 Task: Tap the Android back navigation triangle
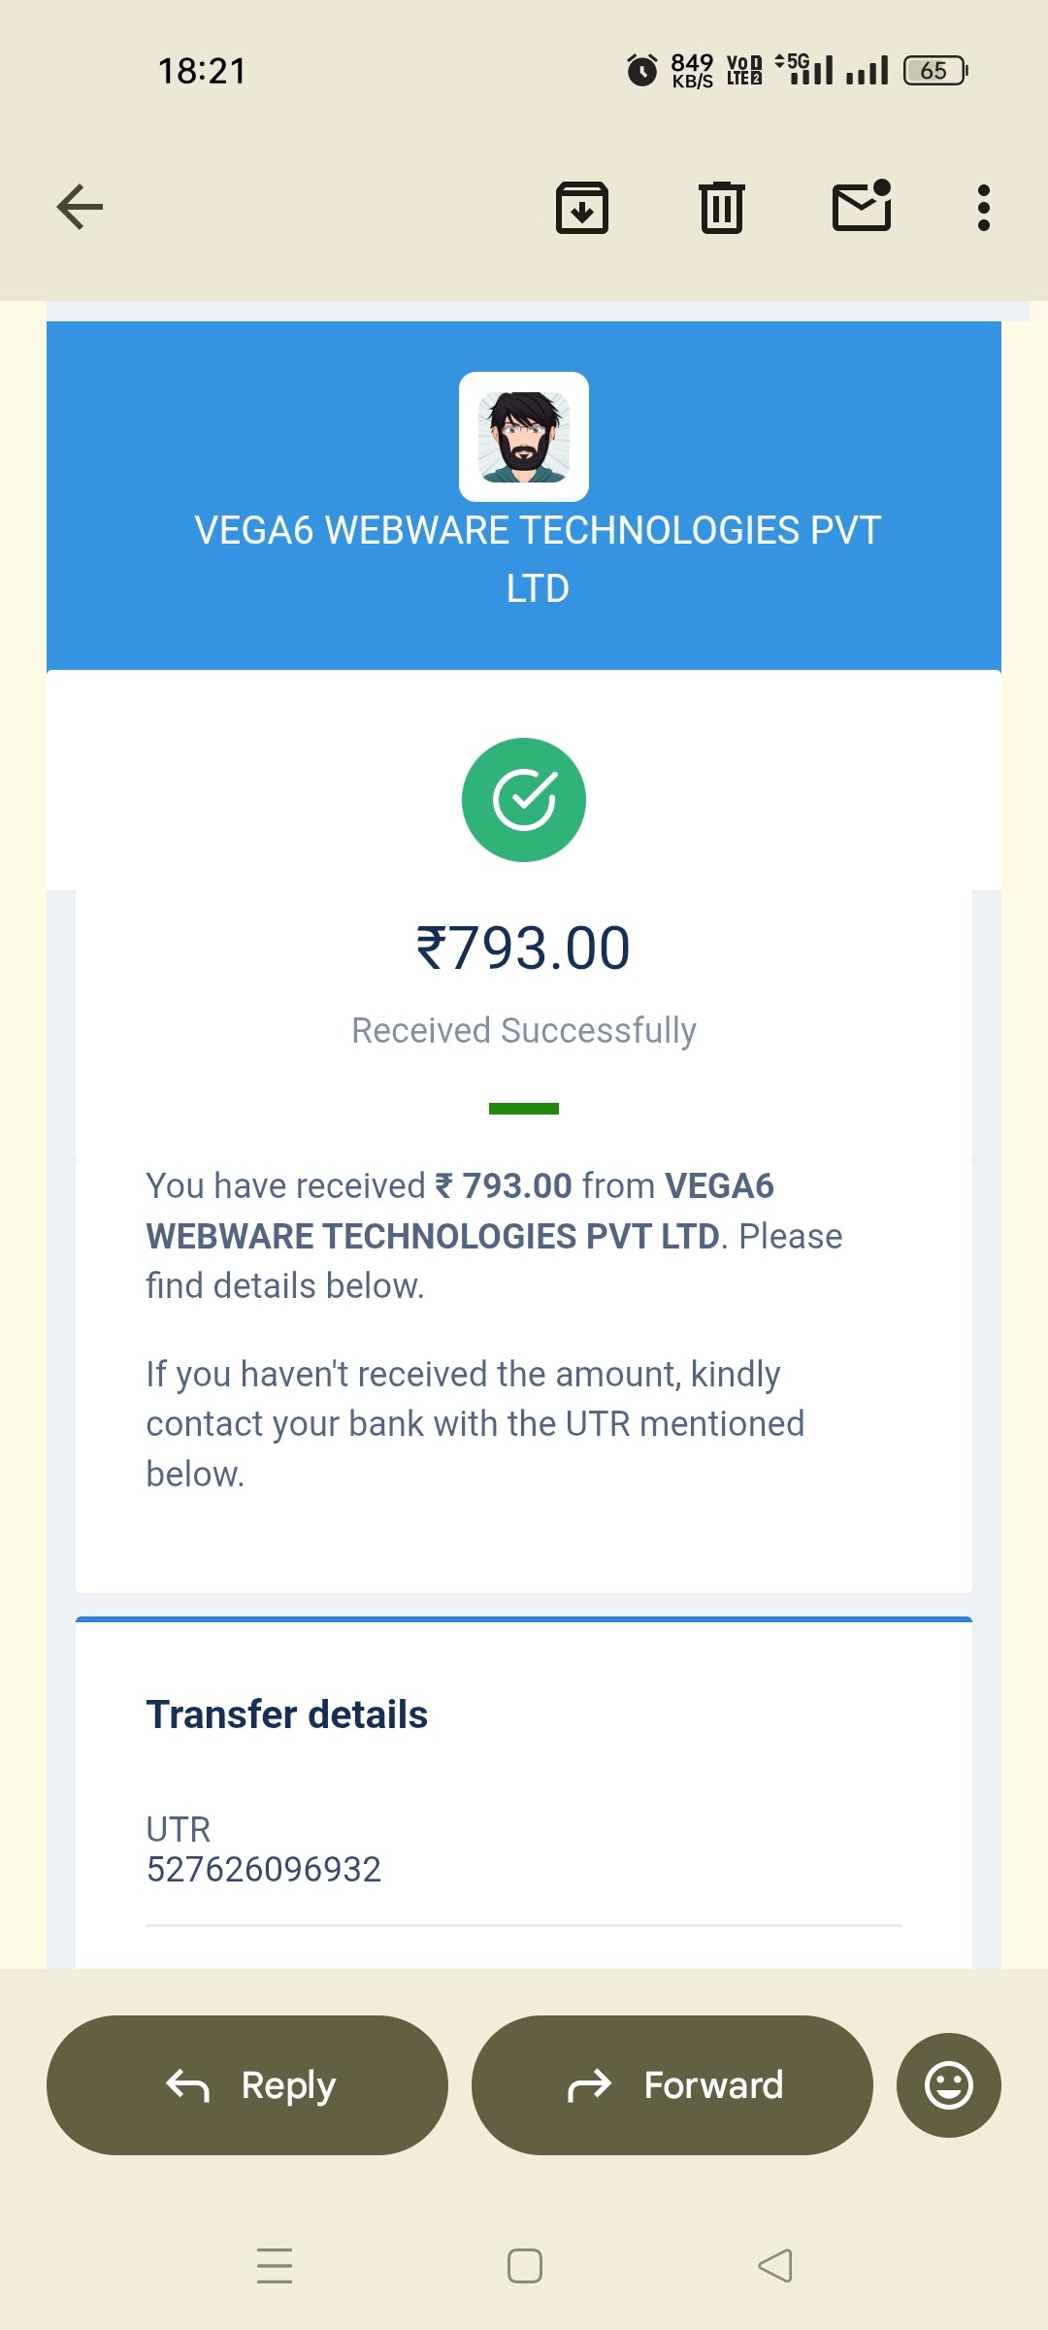pos(775,2265)
